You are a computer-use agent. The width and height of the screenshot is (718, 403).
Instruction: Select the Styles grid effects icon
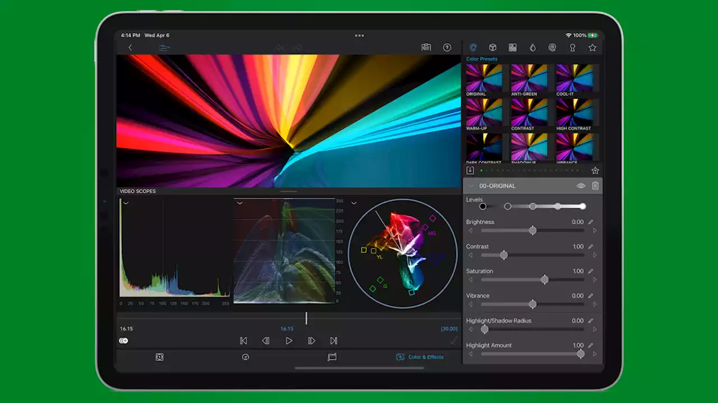click(x=513, y=48)
